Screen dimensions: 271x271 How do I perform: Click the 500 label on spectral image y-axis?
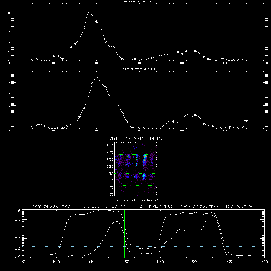[110, 194]
